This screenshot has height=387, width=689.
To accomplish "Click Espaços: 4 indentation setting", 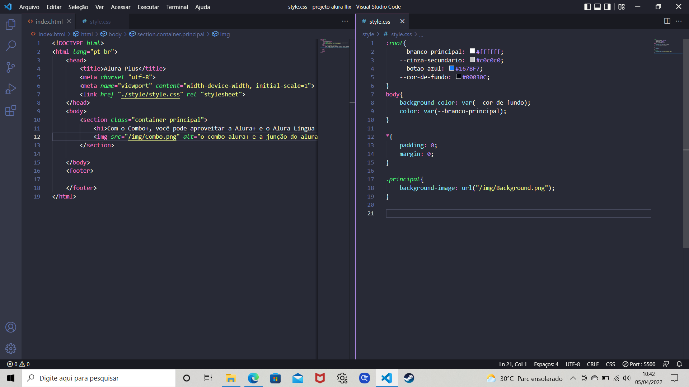I will pos(546,364).
